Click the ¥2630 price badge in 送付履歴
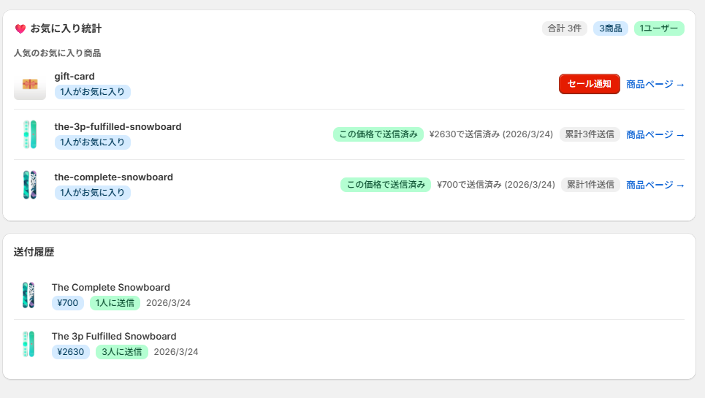Viewport: 705px width, 398px height. (x=71, y=352)
